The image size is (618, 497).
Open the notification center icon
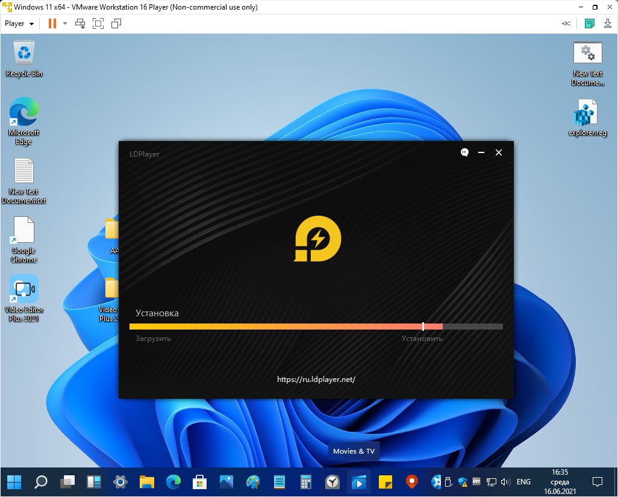point(598,481)
